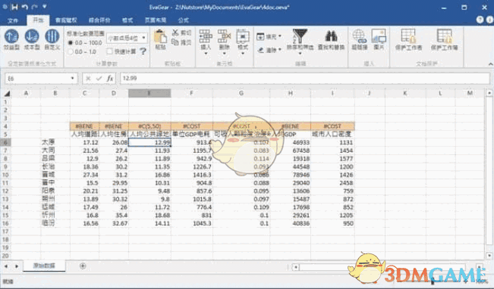Click the 成本型 cost-type normalization icon
Image resolution: width=494 pixels, height=289 pixels.
[x=32, y=36]
